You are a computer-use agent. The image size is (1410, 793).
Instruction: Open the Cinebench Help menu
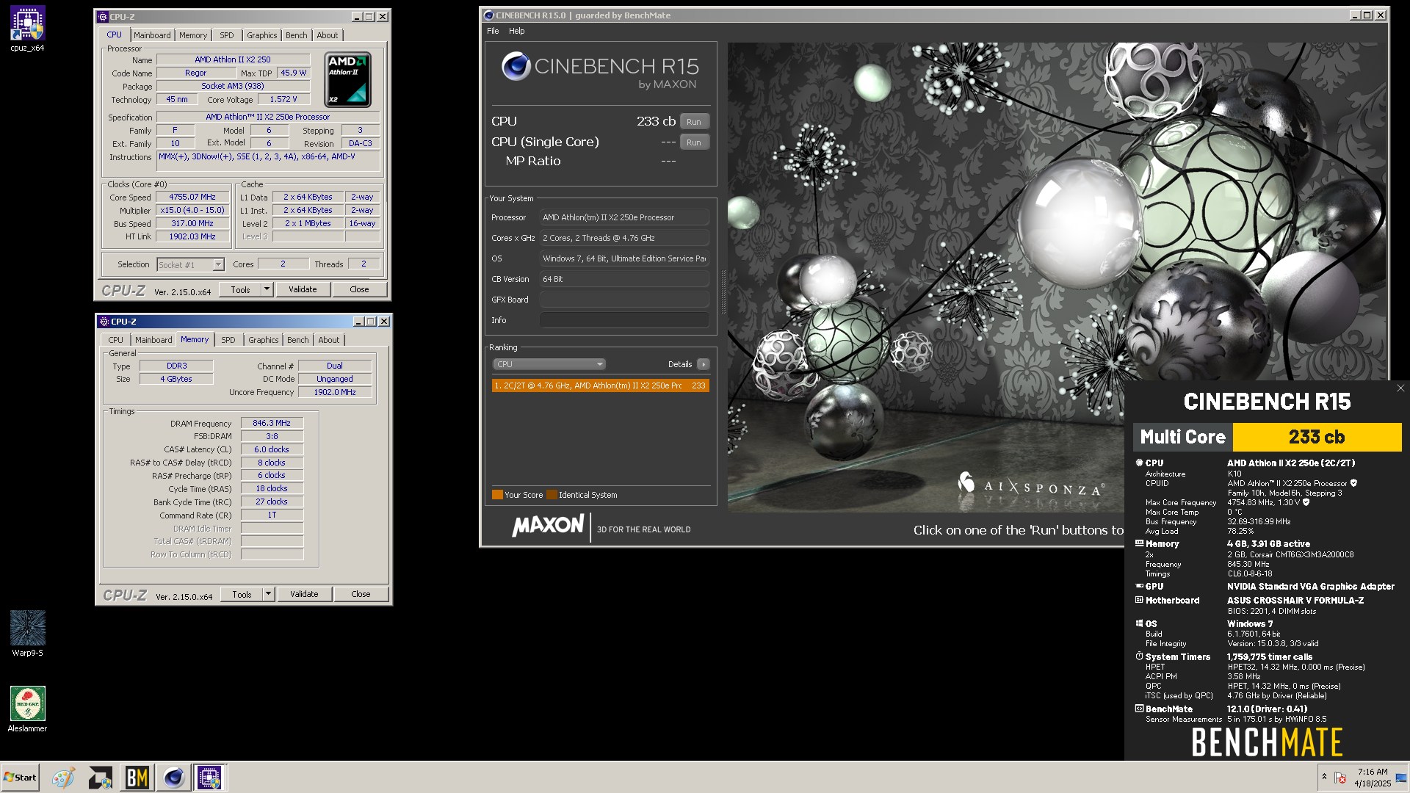(x=517, y=31)
